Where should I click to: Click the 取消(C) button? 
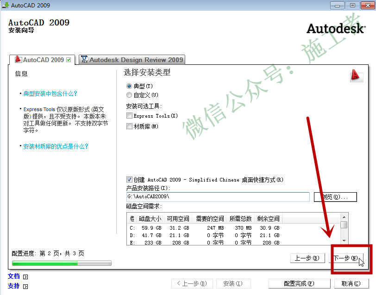click(x=351, y=283)
